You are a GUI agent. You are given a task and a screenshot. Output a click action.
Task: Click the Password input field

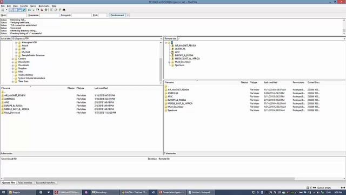[81, 15]
